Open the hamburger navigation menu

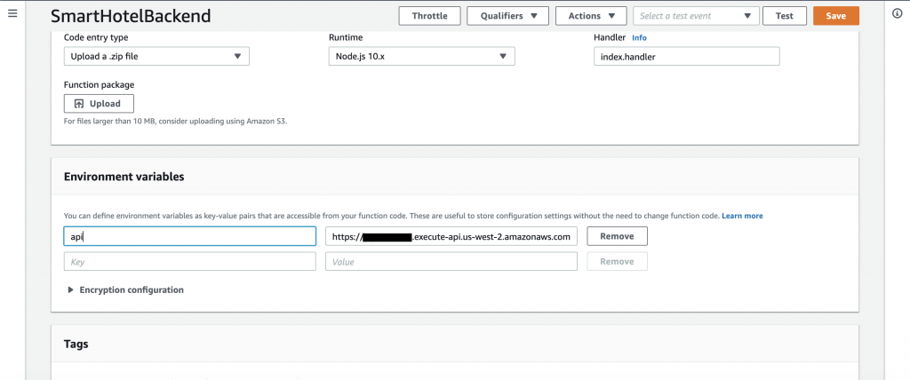click(12, 12)
